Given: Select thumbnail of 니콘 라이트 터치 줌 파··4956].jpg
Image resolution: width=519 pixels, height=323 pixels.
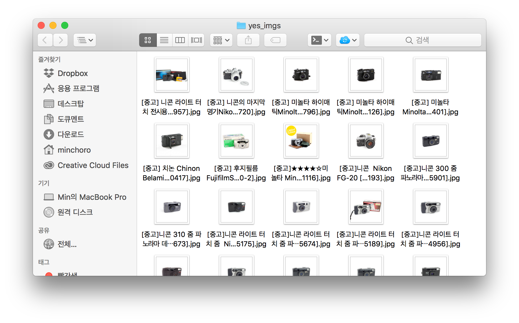Looking at the screenshot, I should point(431,207).
